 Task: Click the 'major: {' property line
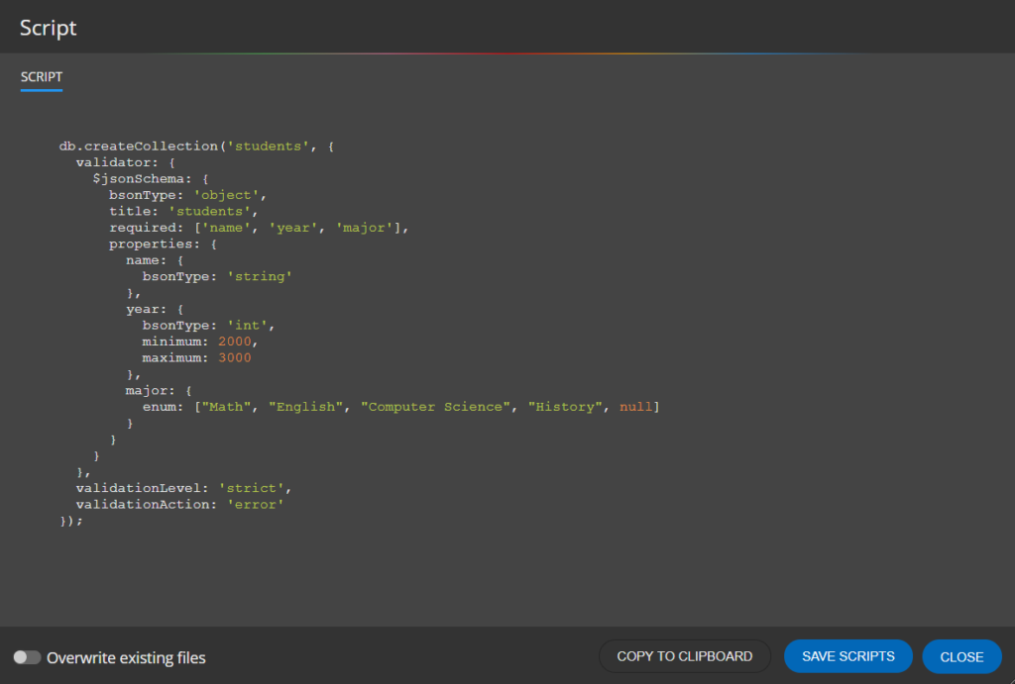(159, 390)
